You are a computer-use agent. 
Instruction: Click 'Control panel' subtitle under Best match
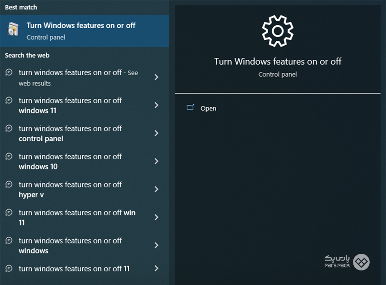[46, 37]
